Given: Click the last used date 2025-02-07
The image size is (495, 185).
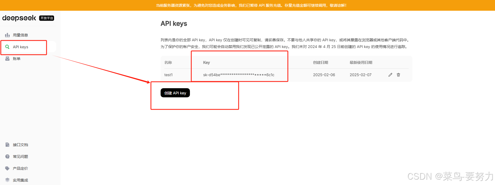Looking at the screenshot, I should click(360, 75).
